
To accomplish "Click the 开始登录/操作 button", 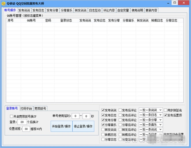I will point(62,126).
